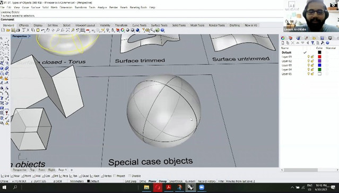Add a new viewport tab with plus button
Screen dimensions: 339x193
pos(72,170)
